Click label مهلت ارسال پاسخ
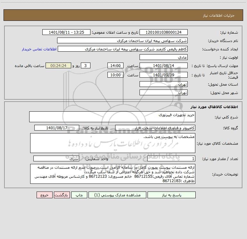 pos(222,66)
